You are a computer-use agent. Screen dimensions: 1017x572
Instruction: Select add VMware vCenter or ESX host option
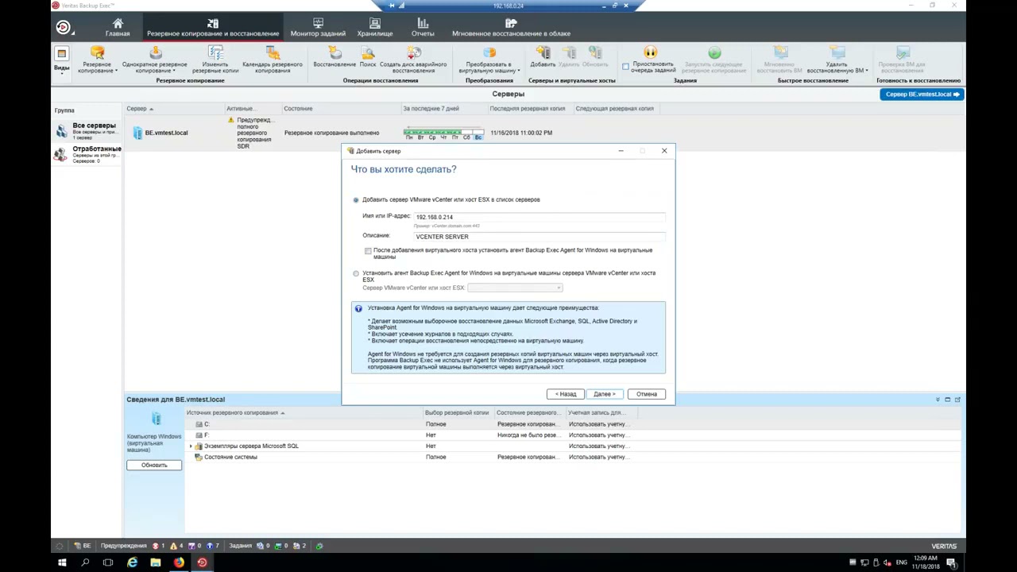pyautogui.click(x=356, y=200)
